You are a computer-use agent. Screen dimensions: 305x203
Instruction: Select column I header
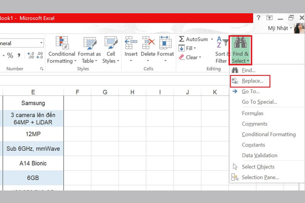click(160, 92)
